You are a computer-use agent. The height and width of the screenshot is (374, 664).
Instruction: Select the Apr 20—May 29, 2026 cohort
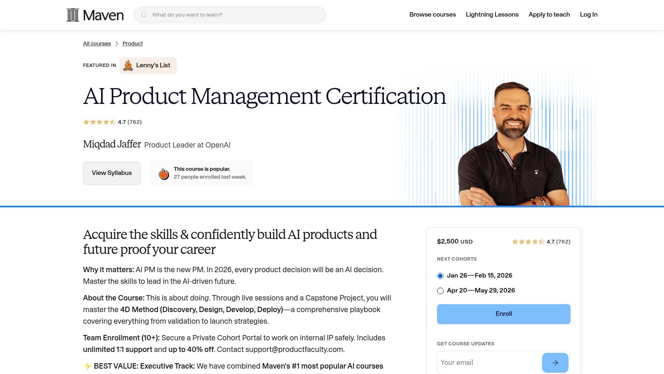[x=440, y=291]
